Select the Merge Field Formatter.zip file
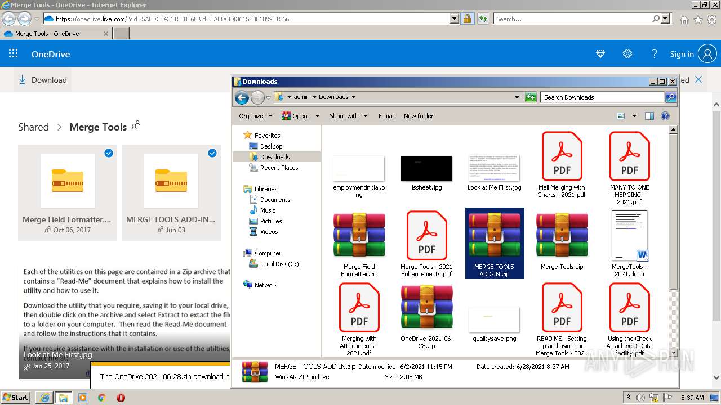 point(359,244)
